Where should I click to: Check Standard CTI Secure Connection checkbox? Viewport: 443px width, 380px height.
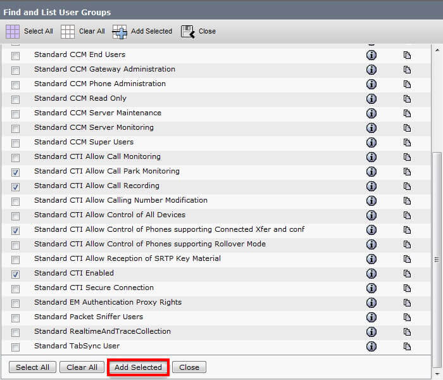16,289
